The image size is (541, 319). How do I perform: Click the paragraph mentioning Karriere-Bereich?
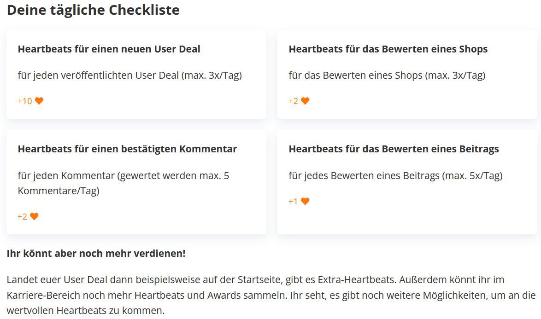tap(271, 295)
